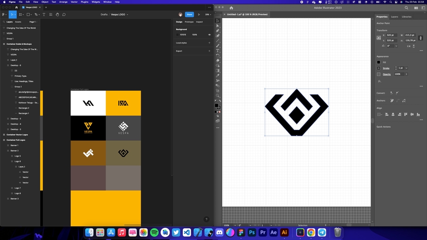Click the Figma Share button
The height and width of the screenshot is (240, 427).
pyautogui.click(x=189, y=14)
